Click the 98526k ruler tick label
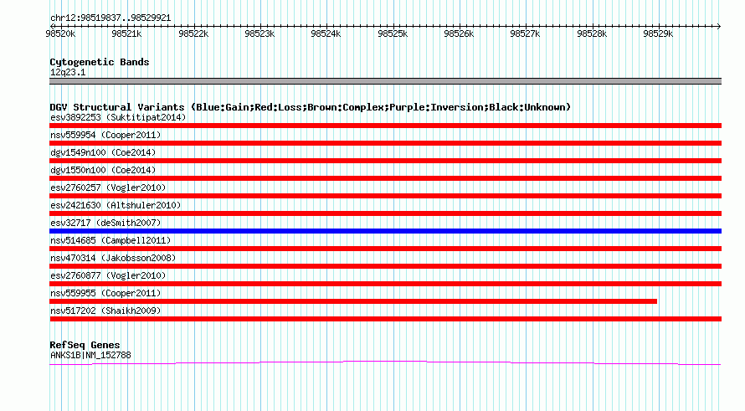The width and height of the screenshot is (745, 411). (x=459, y=33)
